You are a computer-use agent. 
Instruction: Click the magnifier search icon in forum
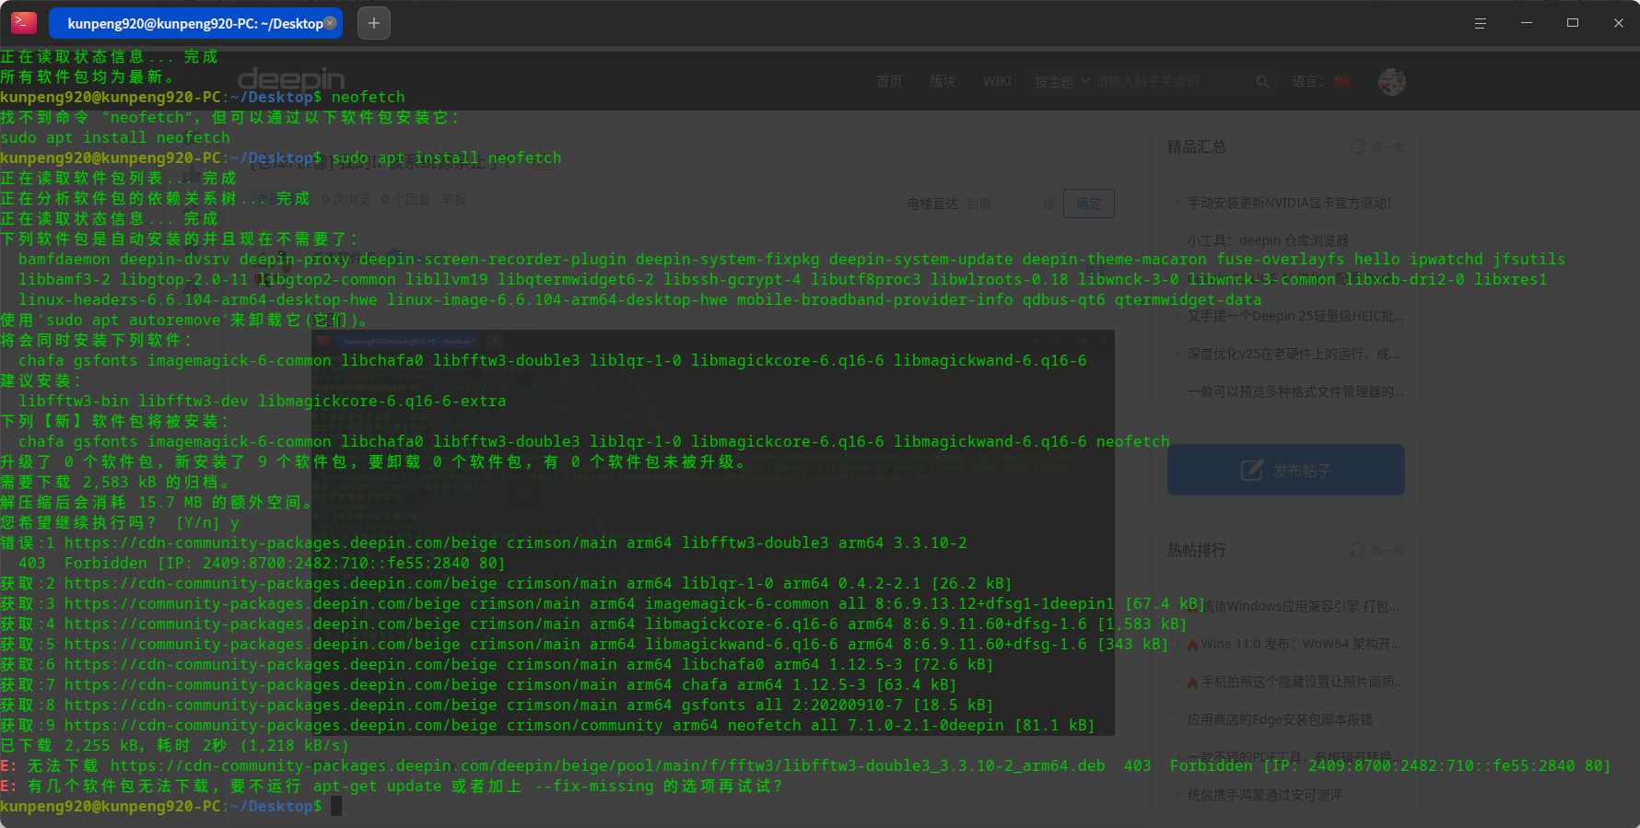tap(1263, 81)
